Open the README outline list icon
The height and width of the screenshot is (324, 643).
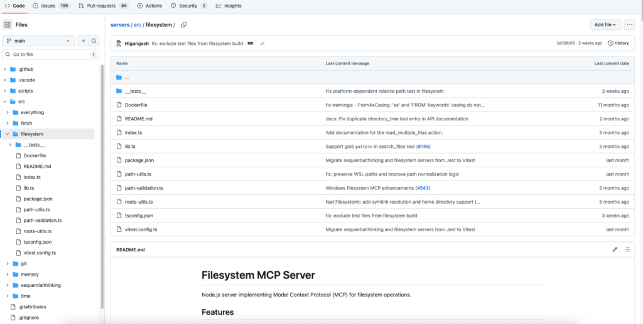coord(627,249)
